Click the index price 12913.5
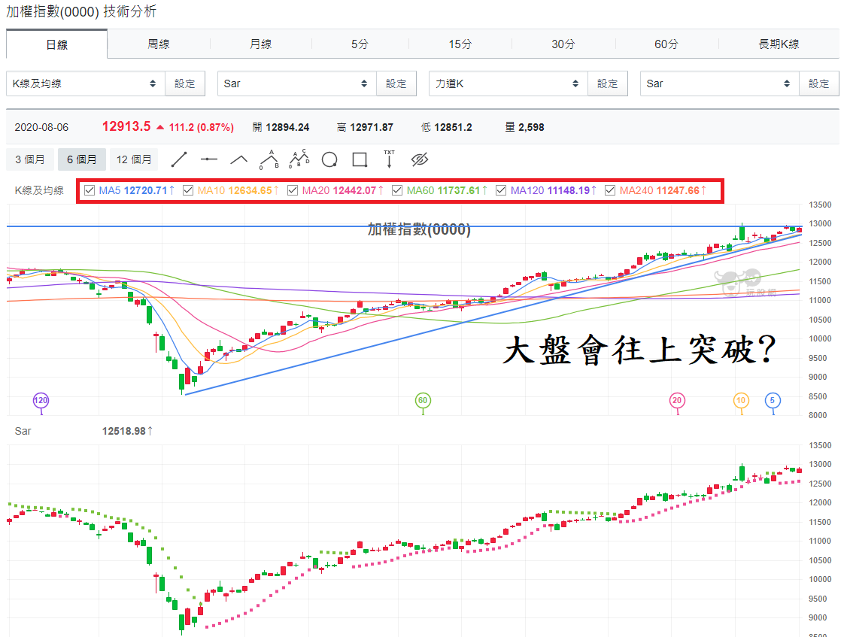847x637 pixels. click(x=126, y=126)
